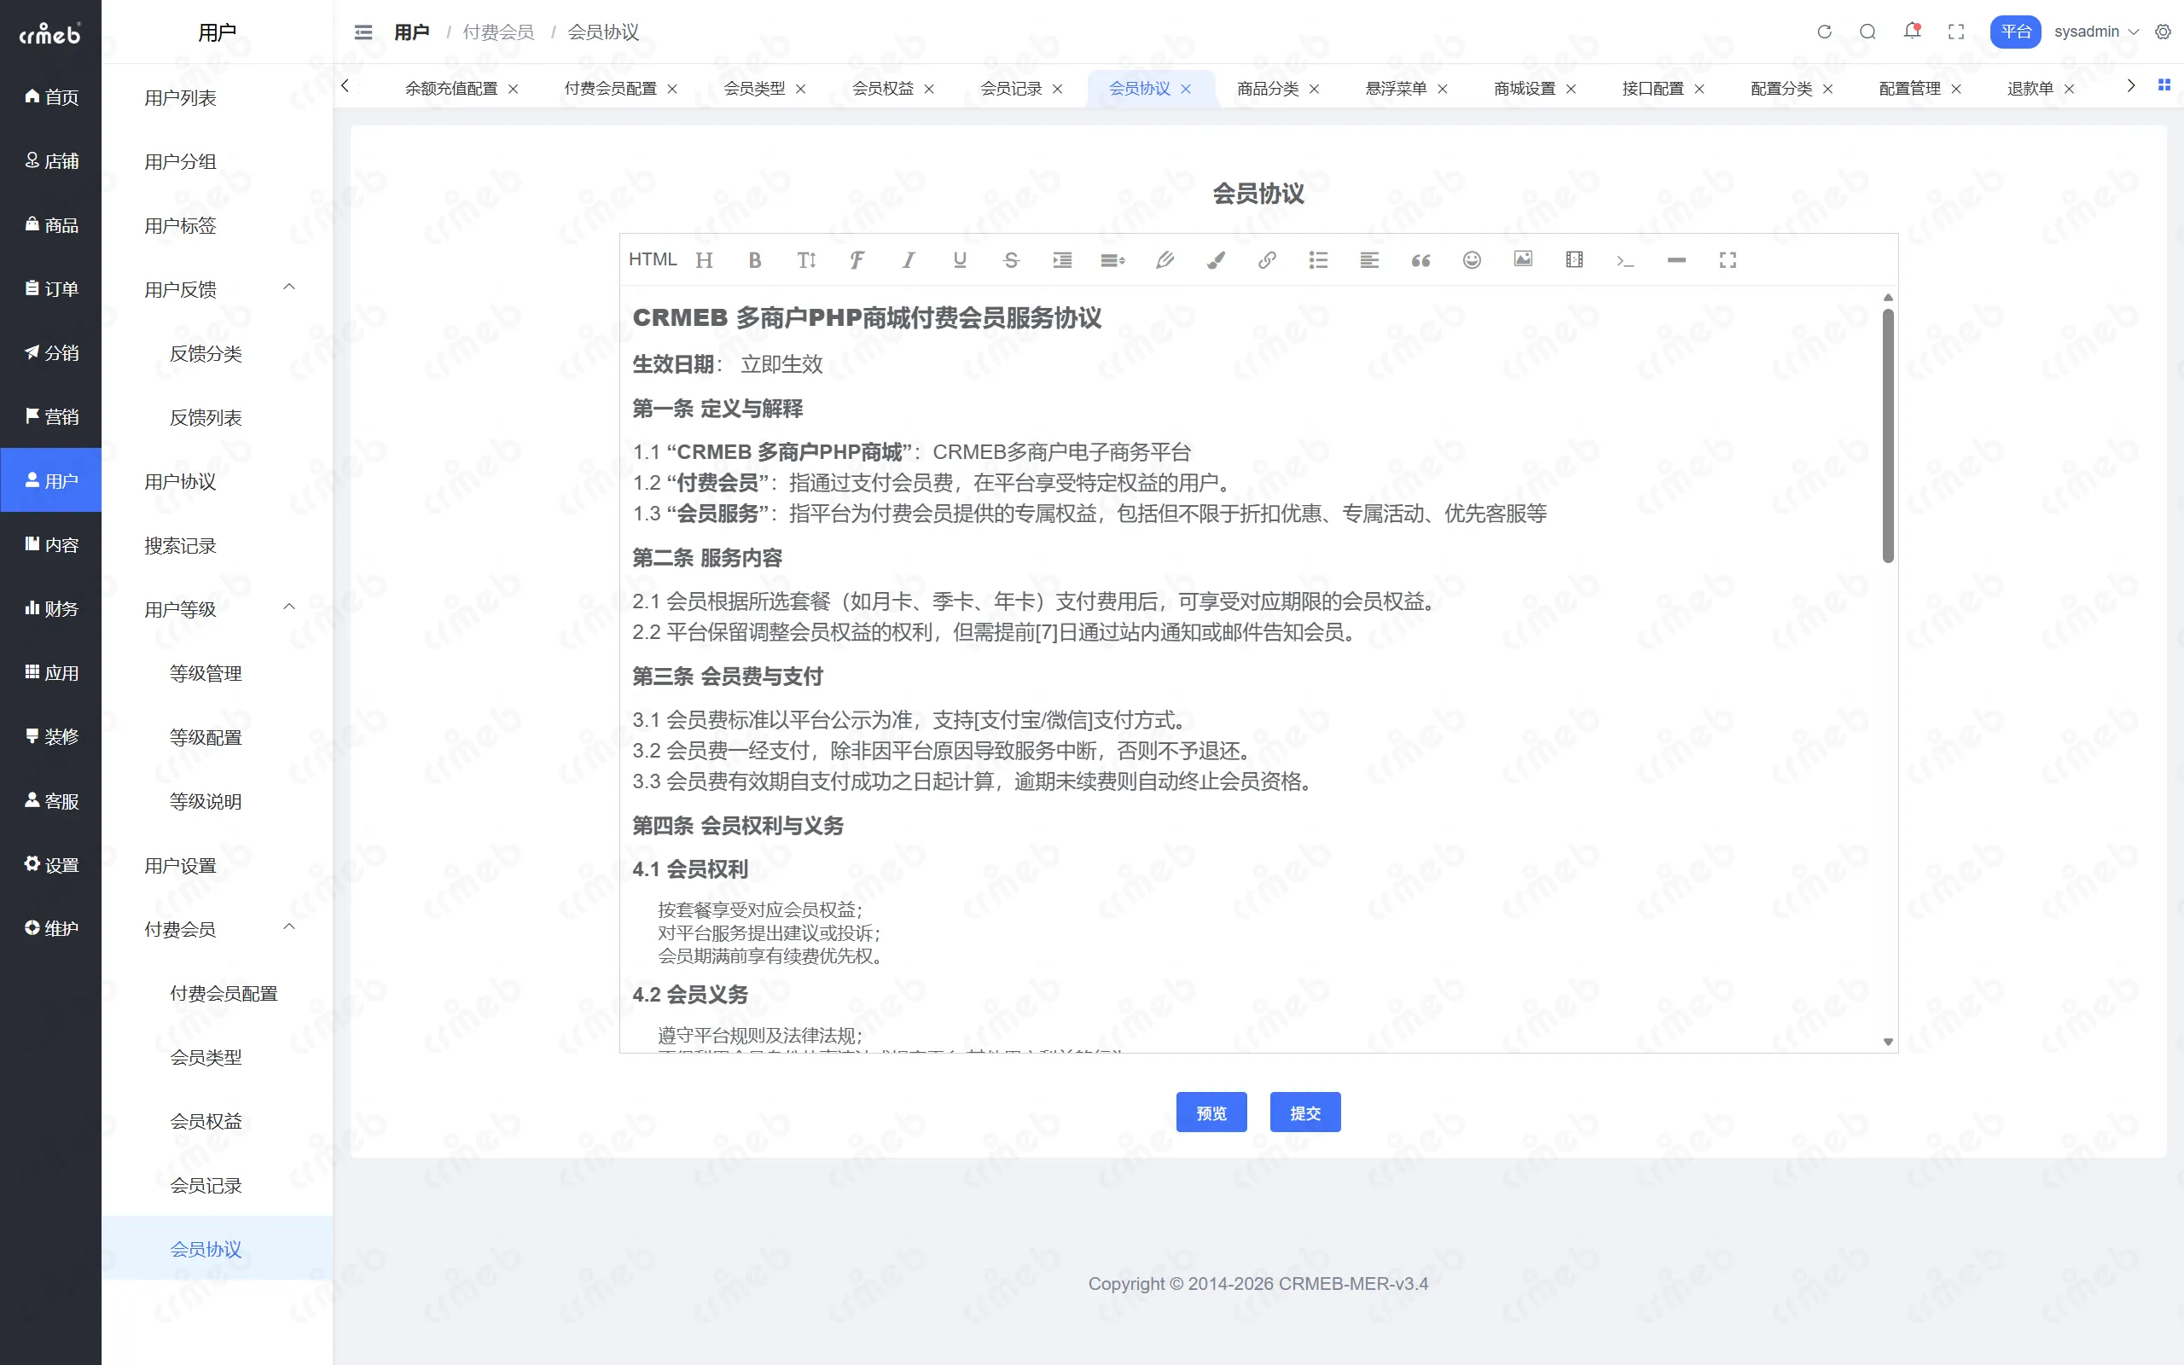Click the editor vertical scrollbar thumb
The height and width of the screenshot is (1365, 2184).
1887,435
